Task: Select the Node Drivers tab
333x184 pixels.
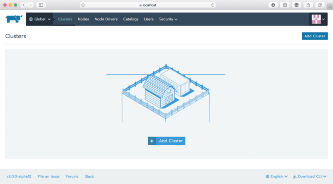Action: [x=106, y=19]
